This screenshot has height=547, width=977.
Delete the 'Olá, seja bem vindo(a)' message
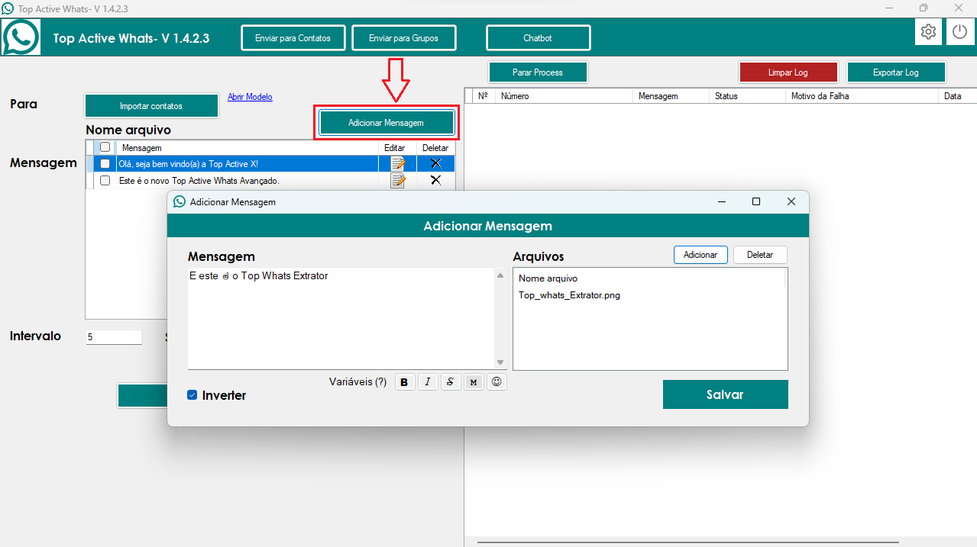click(435, 163)
